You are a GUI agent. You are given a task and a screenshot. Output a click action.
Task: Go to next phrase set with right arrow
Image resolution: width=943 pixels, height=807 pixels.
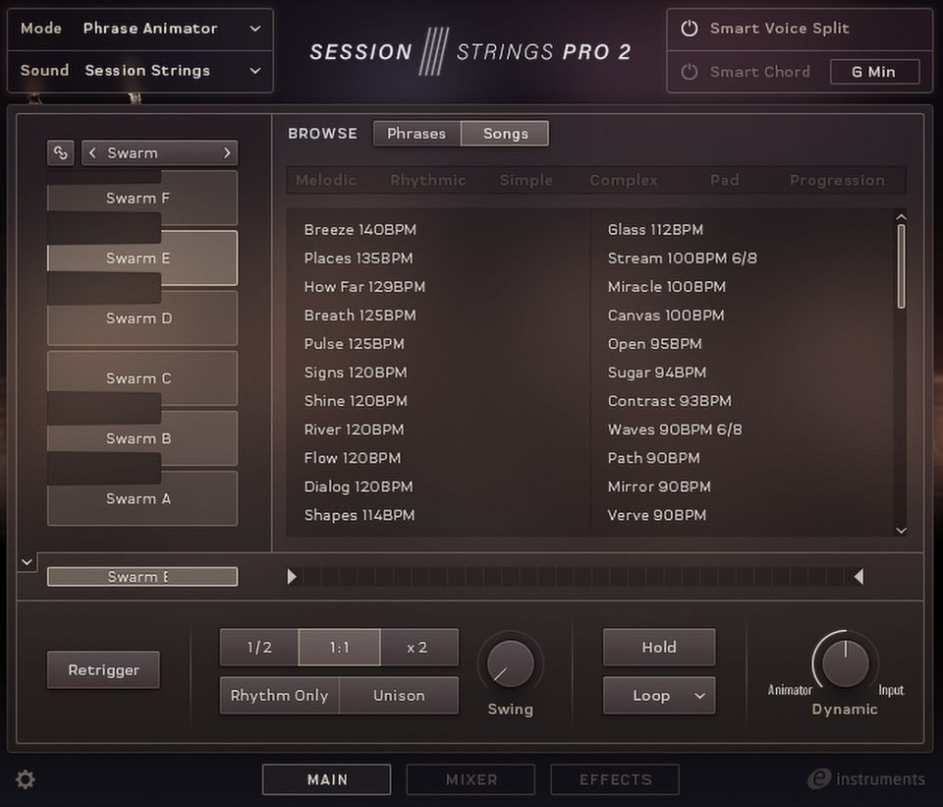tap(227, 152)
